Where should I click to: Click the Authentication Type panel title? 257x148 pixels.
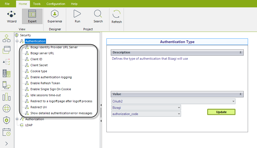click(x=177, y=42)
